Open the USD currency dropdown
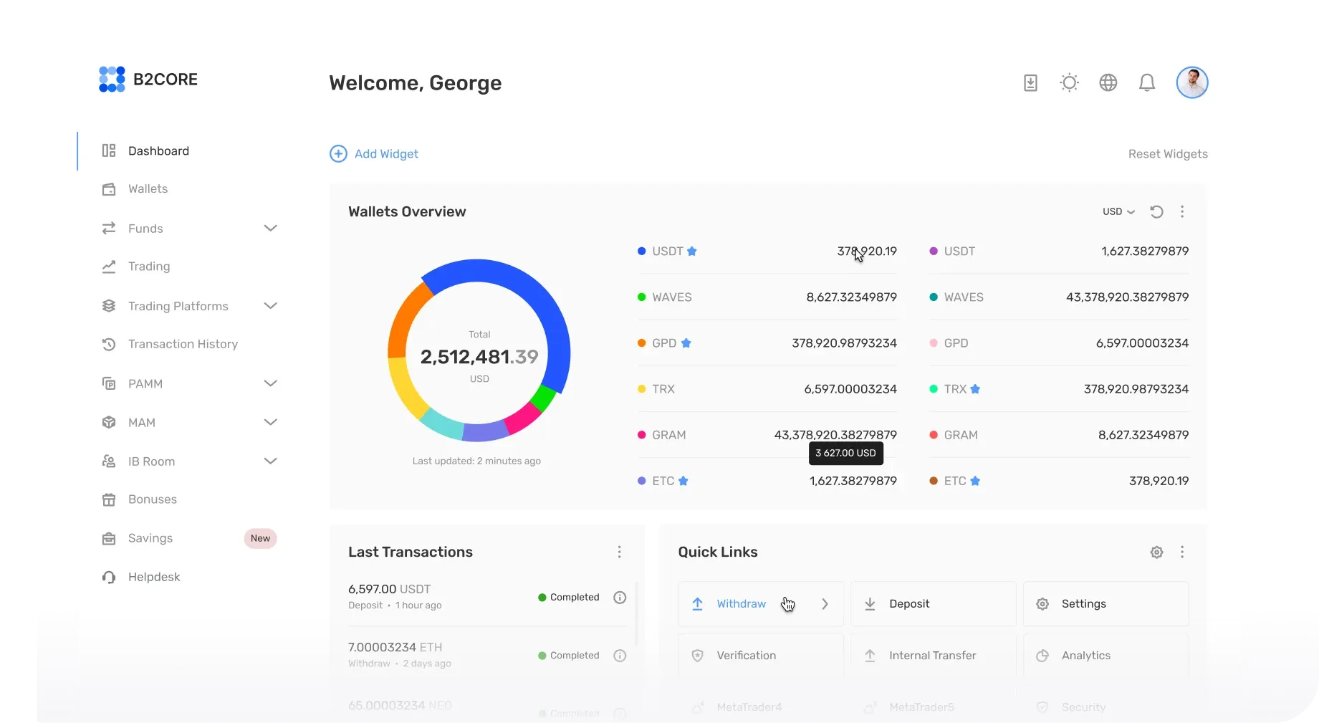 click(x=1118, y=212)
